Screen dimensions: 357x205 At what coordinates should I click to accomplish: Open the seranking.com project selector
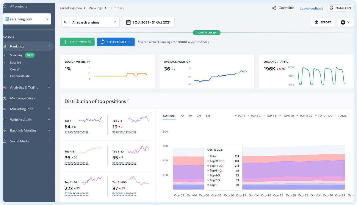[27, 19]
